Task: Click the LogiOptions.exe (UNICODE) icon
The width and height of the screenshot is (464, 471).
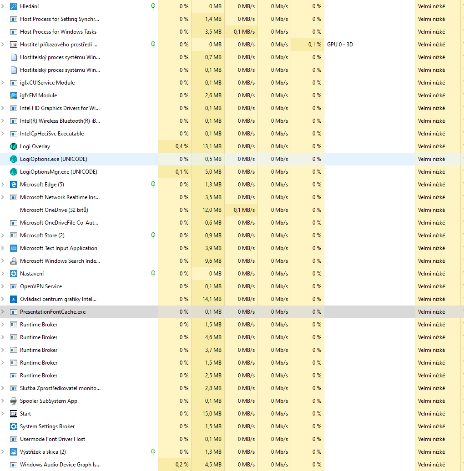Action: 14,159
